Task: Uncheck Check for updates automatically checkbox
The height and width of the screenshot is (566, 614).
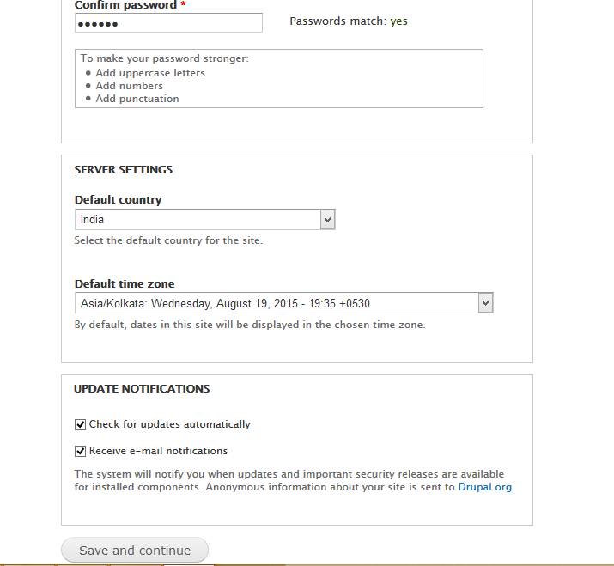Action: [x=80, y=424]
